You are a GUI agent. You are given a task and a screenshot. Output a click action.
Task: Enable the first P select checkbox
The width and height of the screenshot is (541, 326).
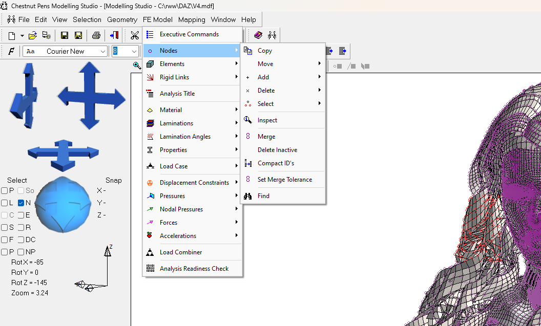[5, 190]
